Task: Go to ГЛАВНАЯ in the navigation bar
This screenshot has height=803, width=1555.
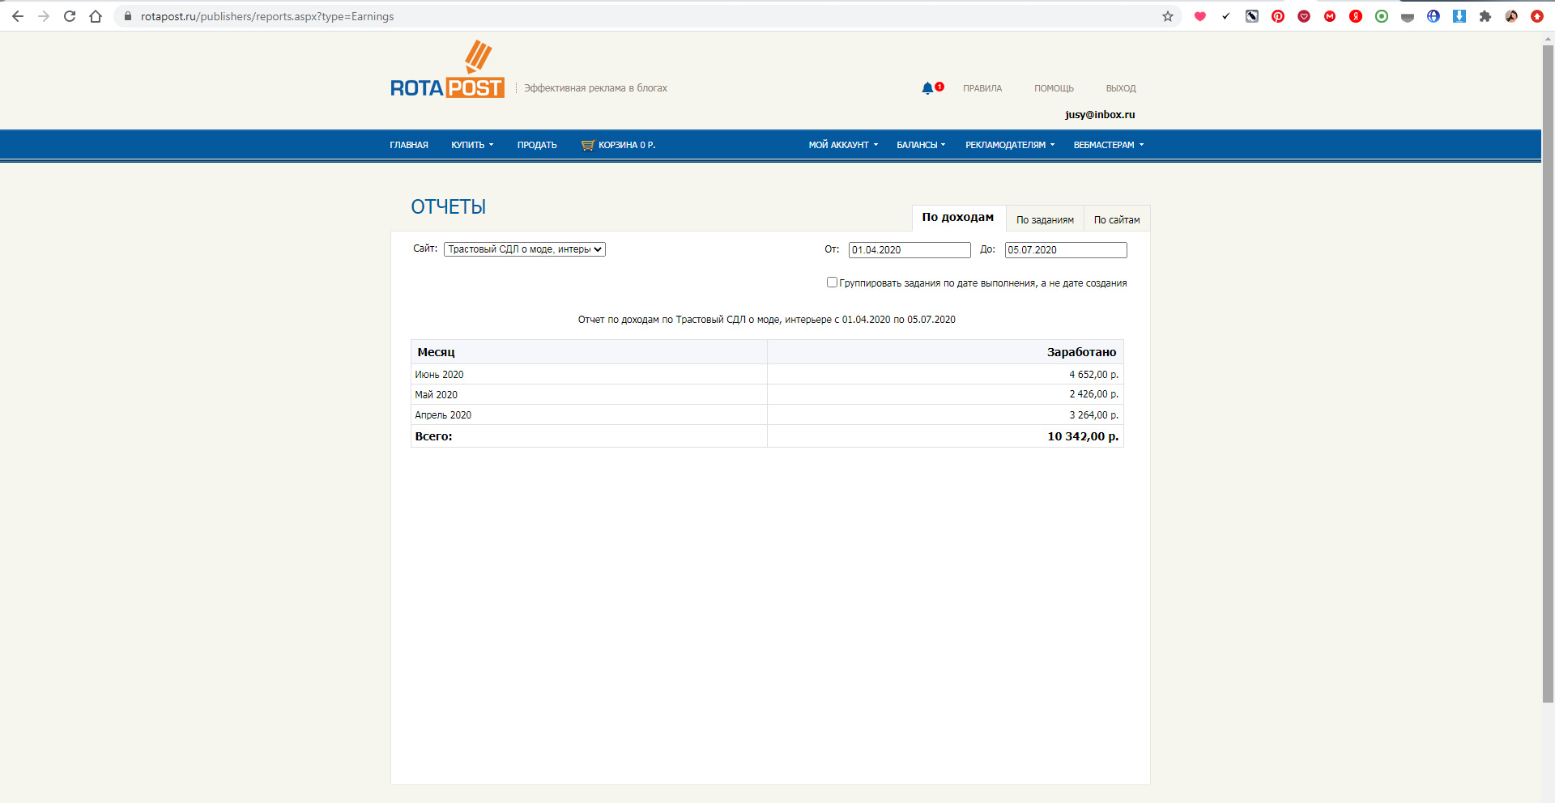Action: coord(409,145)
